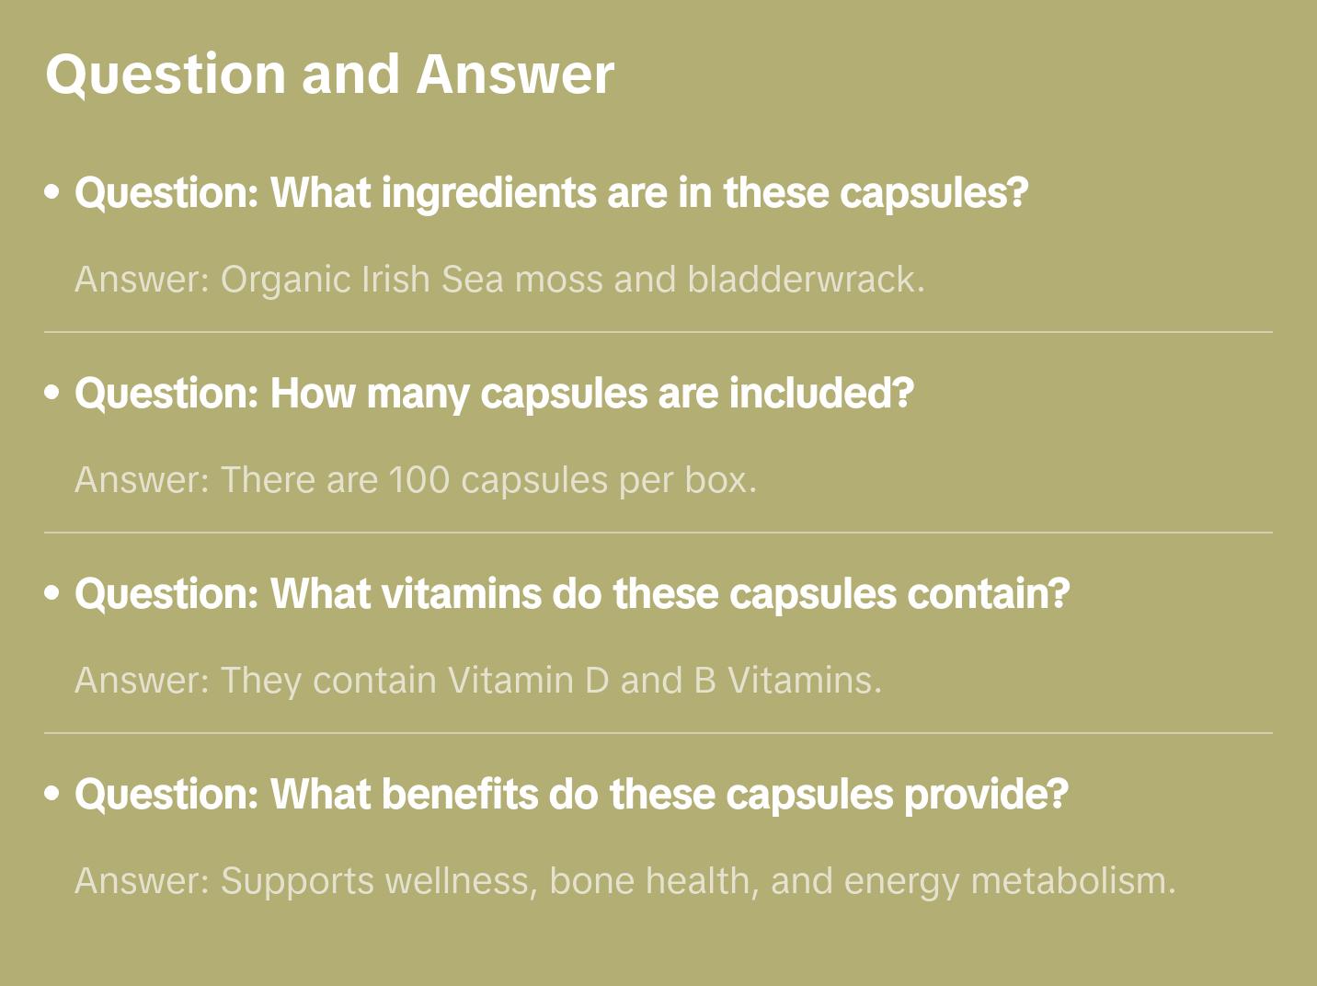
Task: Click the divider line under the vitamins answer
Action: coord(658,733)
